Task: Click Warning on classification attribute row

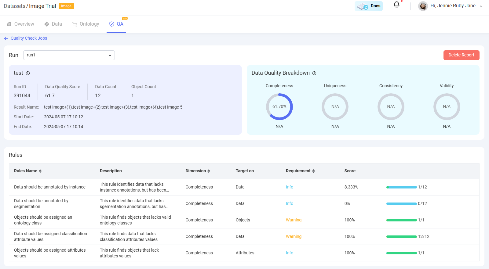Action: (294, 237)
